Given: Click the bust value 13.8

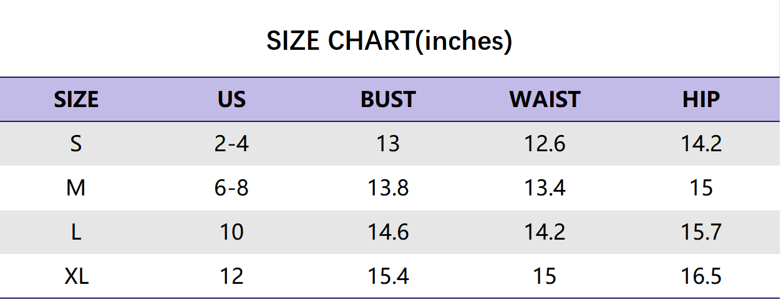Looking at the screenshot, I should click(388, 188).
